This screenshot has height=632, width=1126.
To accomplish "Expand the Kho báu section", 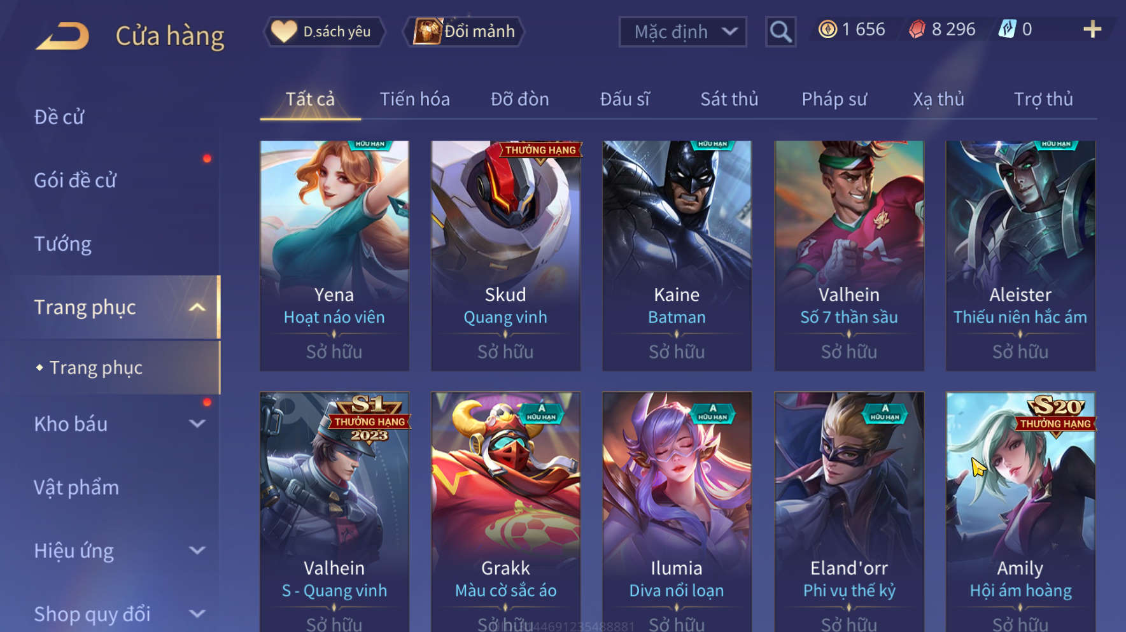I will [197, 424].
